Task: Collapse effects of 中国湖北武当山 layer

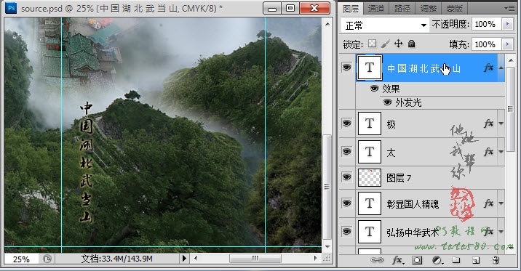Action: point(501,68)
